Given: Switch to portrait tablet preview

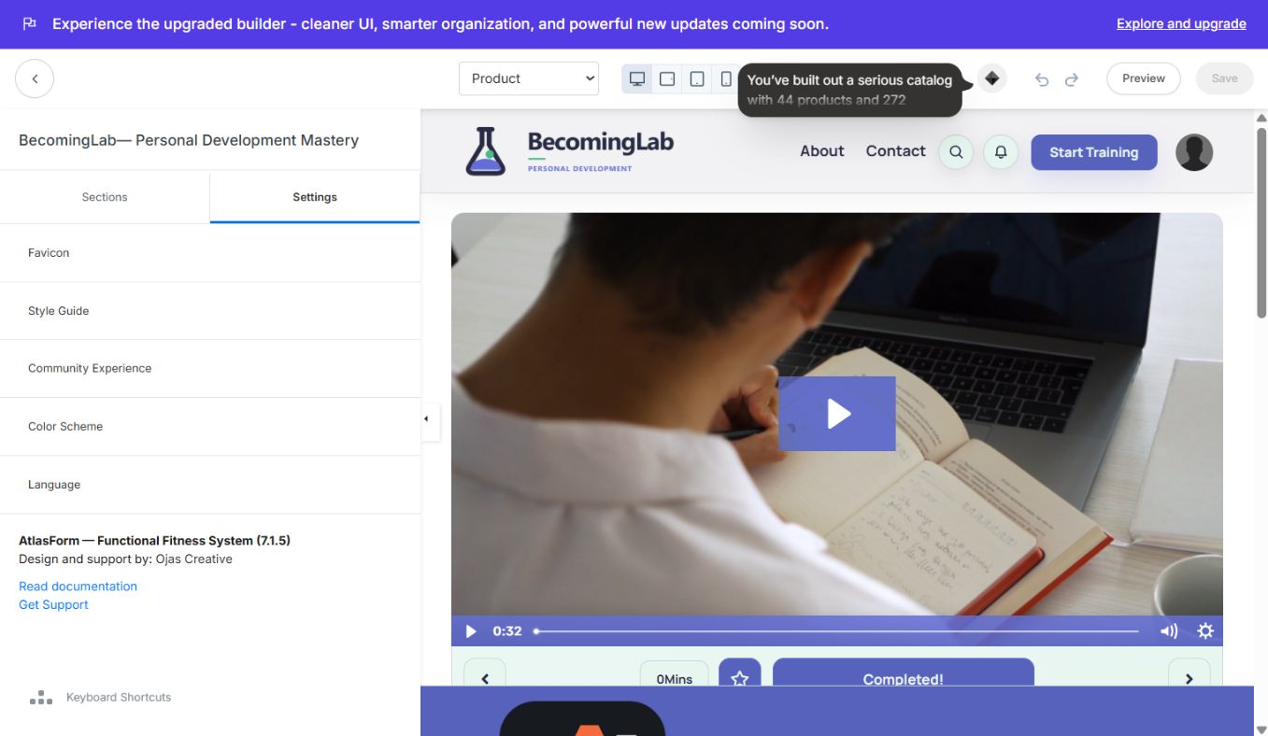Looking at the screenshot, I should coord(697,79).
